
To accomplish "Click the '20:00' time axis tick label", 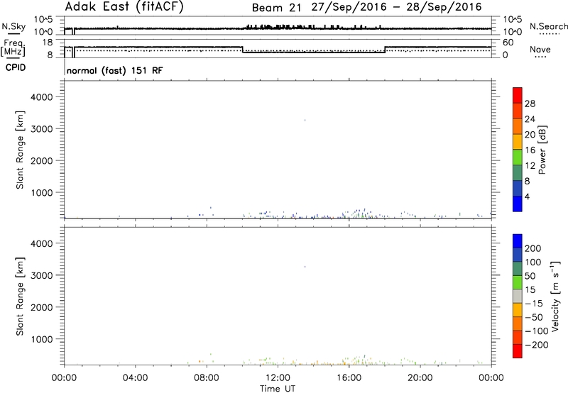I will pyautogui.click(x=420, y=378).
